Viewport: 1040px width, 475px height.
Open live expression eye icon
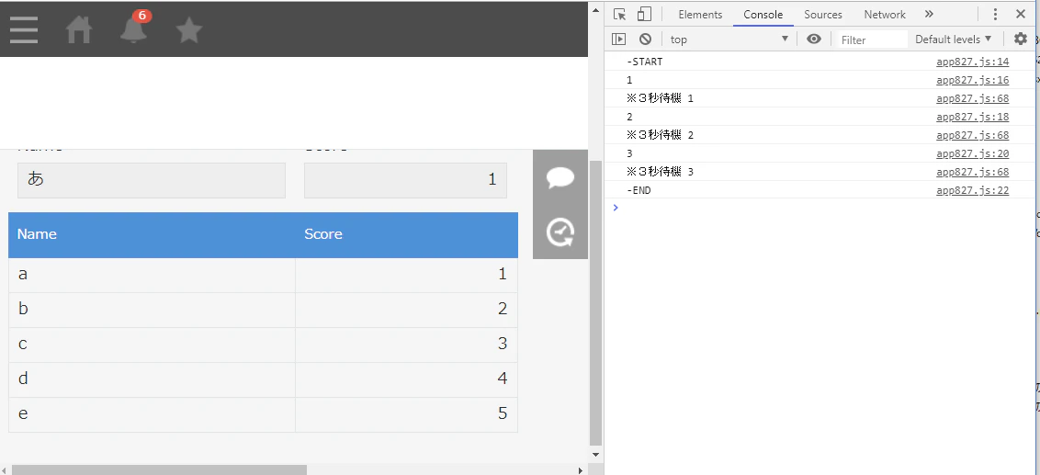pos(814,40)
